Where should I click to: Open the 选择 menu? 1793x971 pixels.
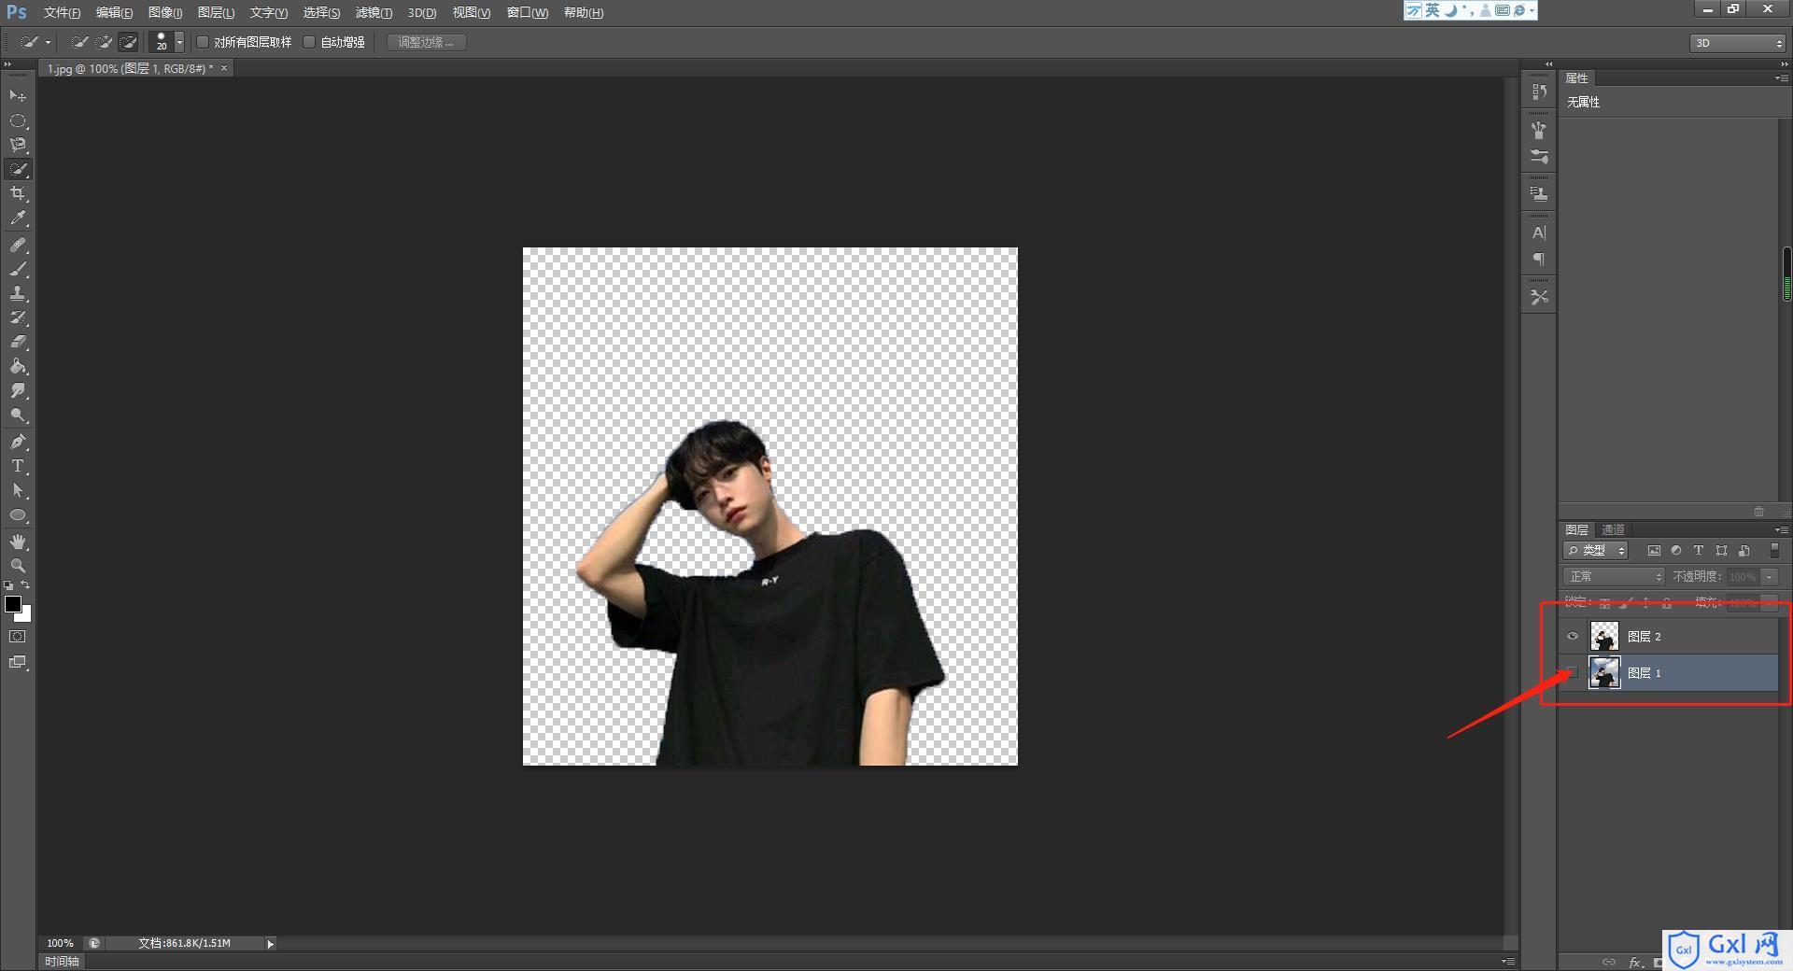click(321, 12)
